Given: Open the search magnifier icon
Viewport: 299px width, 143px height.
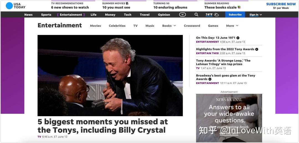Looking at the screenshot, I should coord(196,15).
